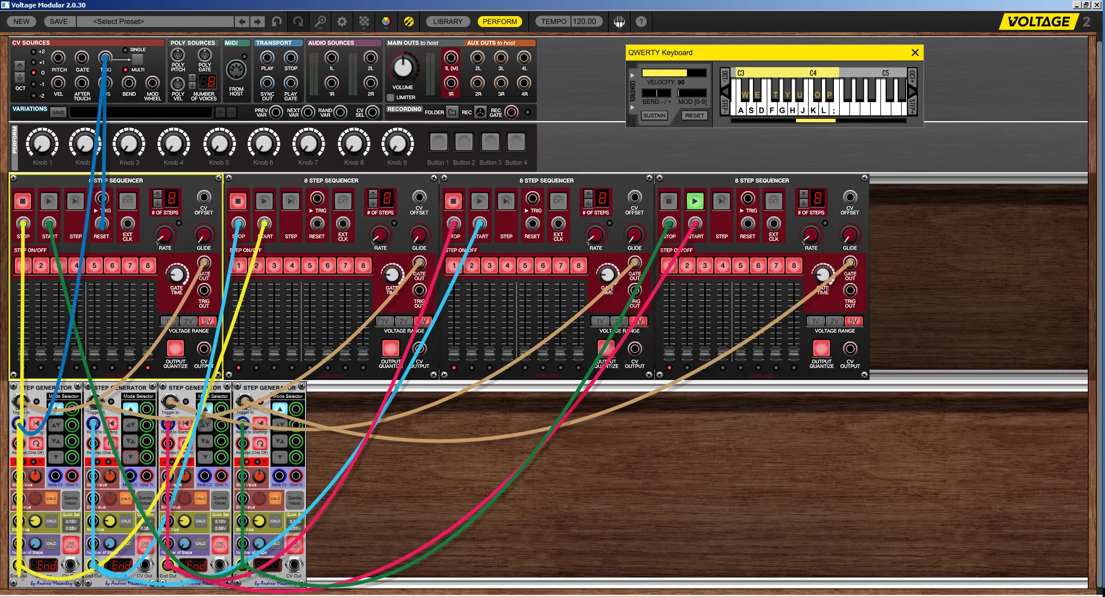1105x597 pixels.
Task: Click the Undo arrow in the top toolbar
Action: (x=277, y=22)
